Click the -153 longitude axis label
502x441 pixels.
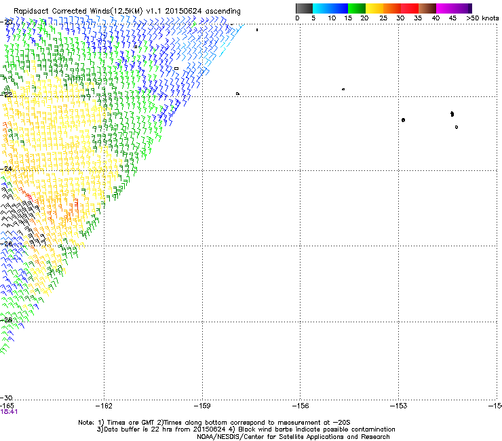[x=399, y=406]
